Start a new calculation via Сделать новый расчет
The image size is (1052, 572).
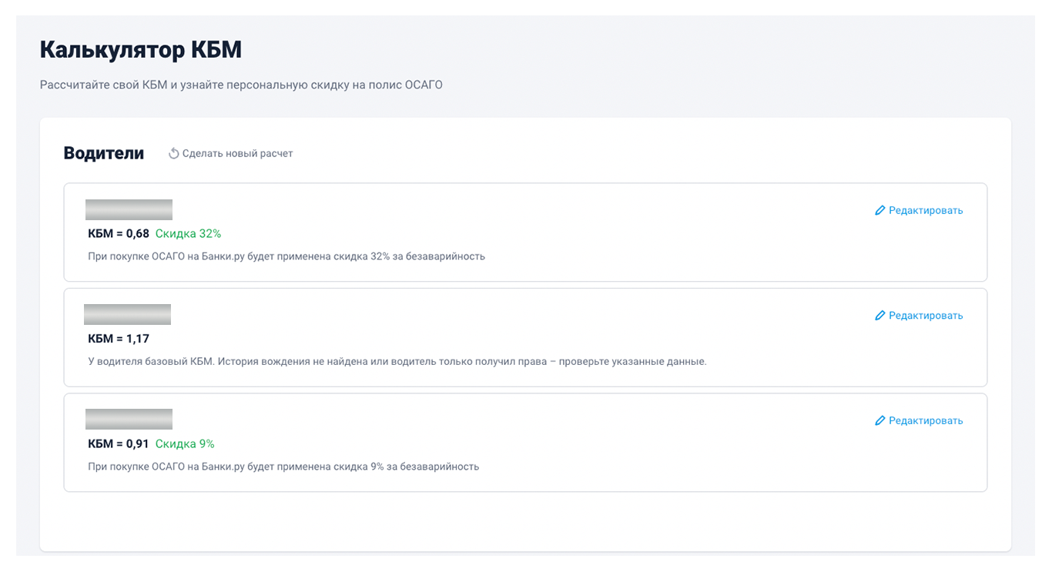pyautogui.click(x=231, y=153)
